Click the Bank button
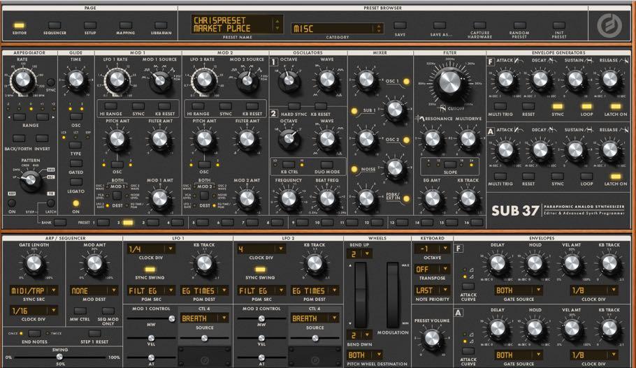The width and height of the screenshot is (636, 368). tap(60, 223)
